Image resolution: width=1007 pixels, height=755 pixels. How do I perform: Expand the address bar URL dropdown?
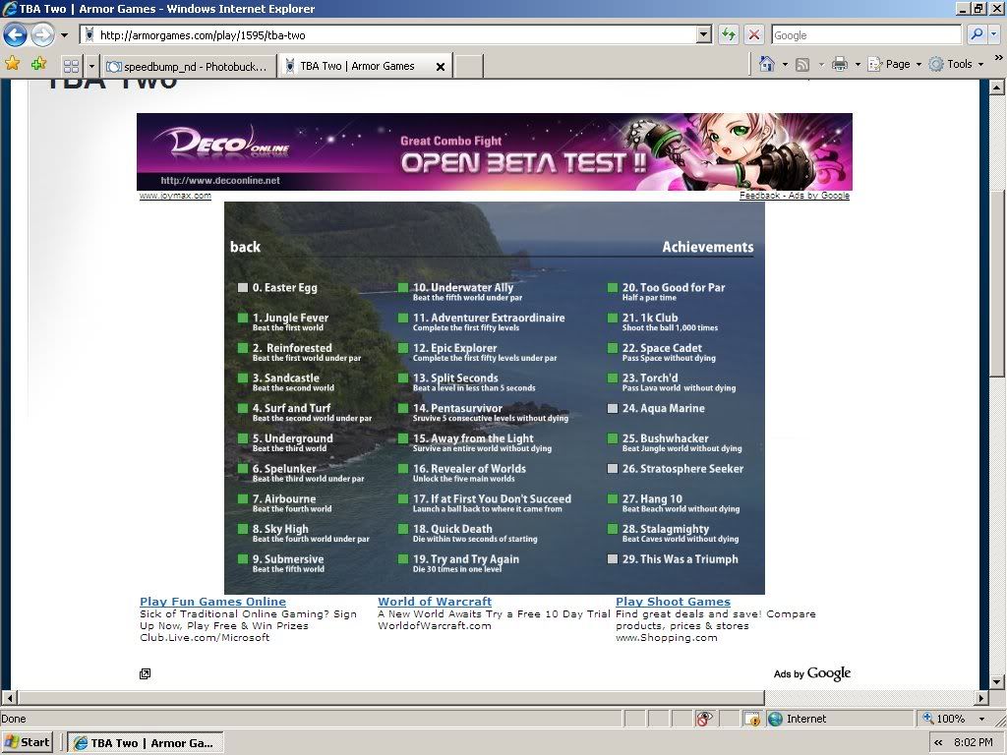703,35
